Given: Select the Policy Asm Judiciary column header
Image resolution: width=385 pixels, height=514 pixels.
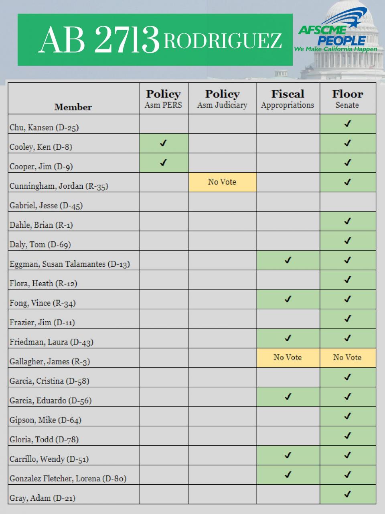Looking at the screenshot, I should click(223, 99).
